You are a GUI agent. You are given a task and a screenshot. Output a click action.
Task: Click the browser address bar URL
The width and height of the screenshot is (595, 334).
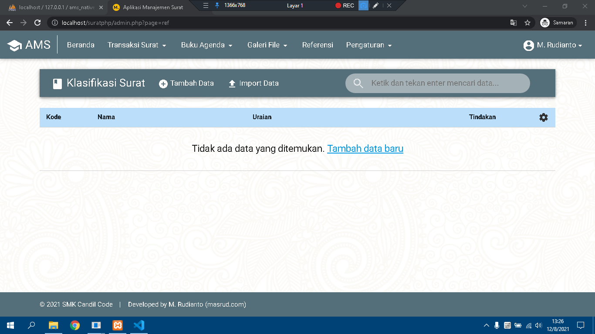click(115, 23)
